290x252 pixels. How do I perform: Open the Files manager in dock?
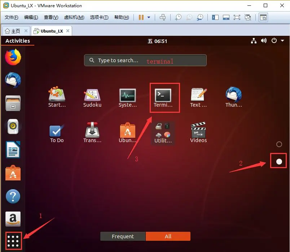click(13, 103)
